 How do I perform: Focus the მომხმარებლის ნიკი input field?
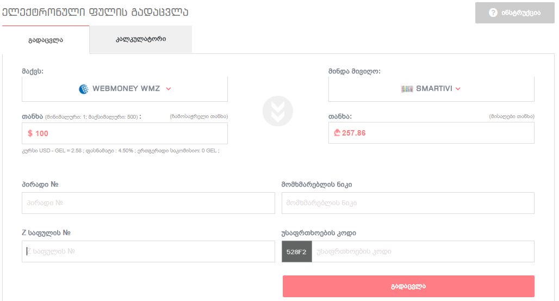tap(408, 203)
